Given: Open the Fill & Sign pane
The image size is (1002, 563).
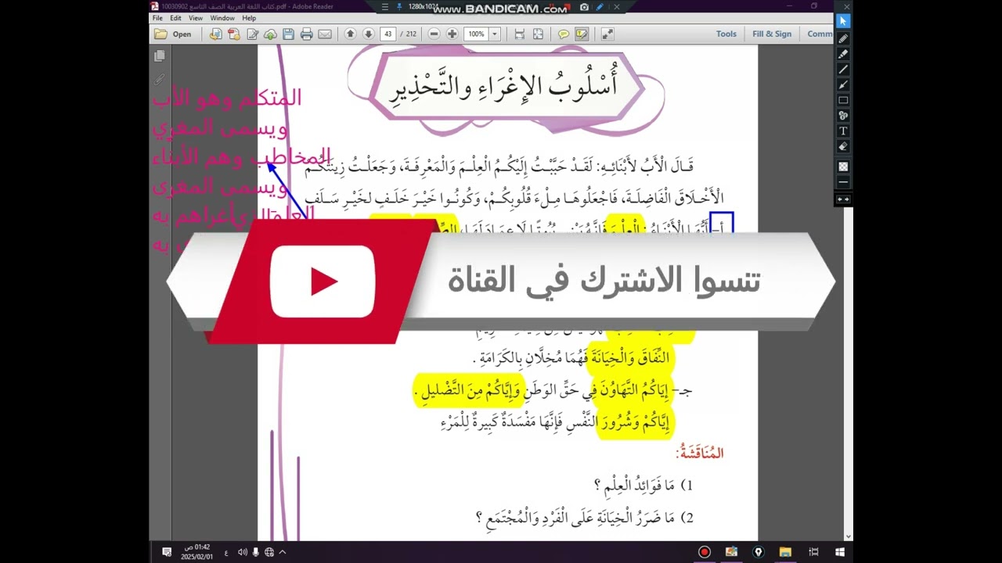Looking at the screenshot, I should [772, 34].
